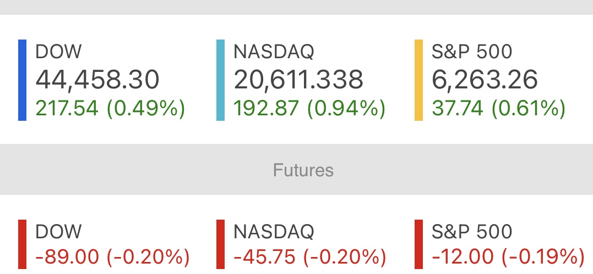Open the DOW index label

[58, 52]
